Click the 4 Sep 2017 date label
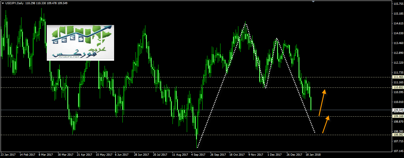Viewport: 404px width, 158px height. 198,155
